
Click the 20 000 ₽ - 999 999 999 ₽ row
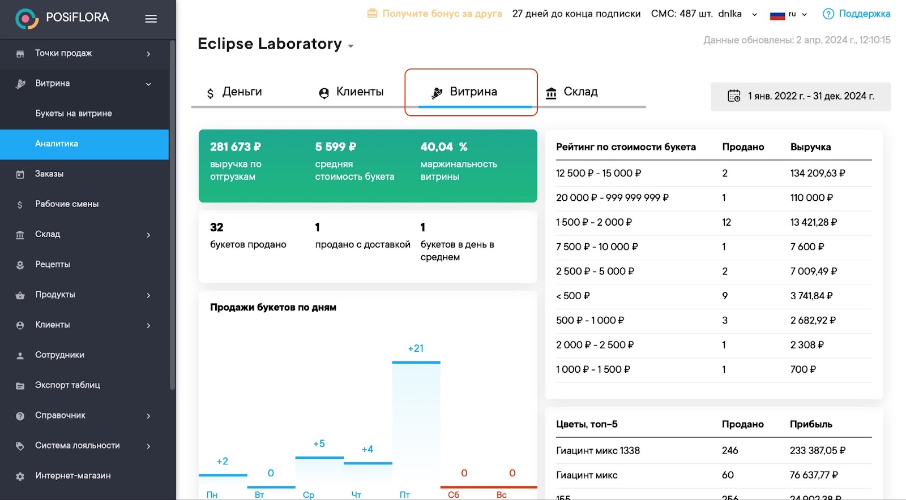713,198
